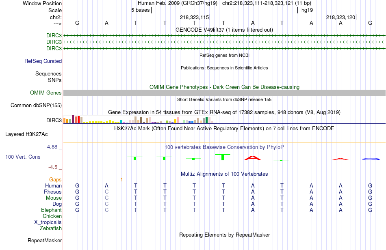Click the gray GTEx expression bar
The height and width of the screenshot is (250, 386).
[x=204, y=120]
